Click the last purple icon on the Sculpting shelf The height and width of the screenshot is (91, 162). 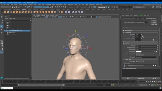[x=82, y=12]
